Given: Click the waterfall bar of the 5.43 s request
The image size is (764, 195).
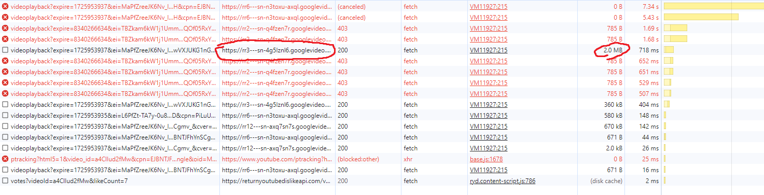Looking at the screenshot, I should coord(701,18).
